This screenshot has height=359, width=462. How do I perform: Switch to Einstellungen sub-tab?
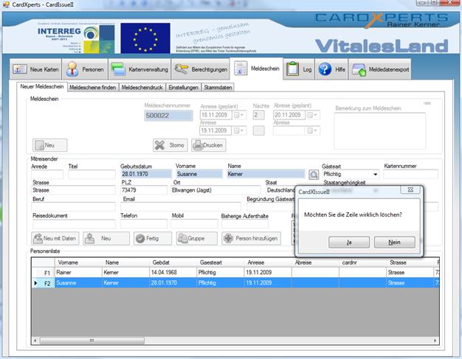(x=183, y=88)
